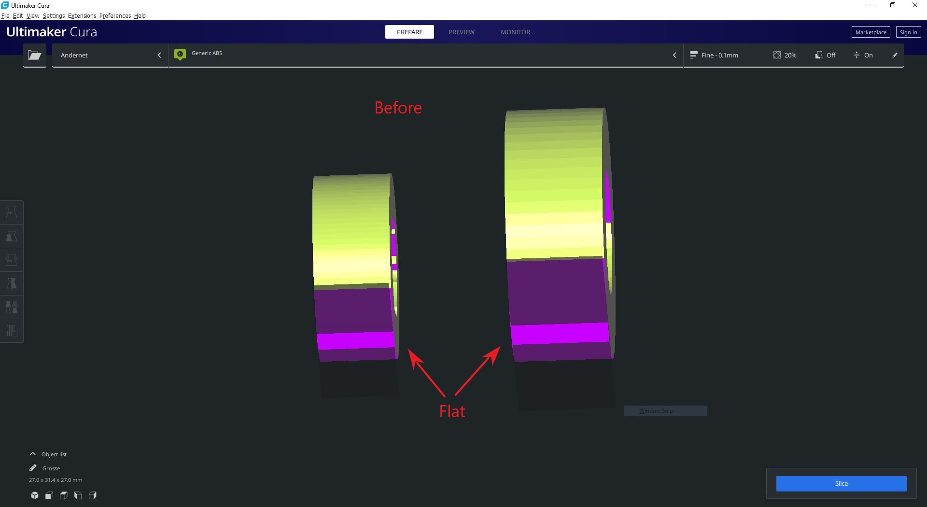The image size is (927, 507).
Task: Open the Extensions menu
Action: click(82, 15)
